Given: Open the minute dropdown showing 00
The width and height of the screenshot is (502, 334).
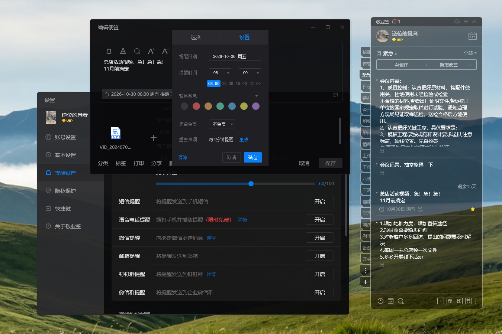Looking at the screenshot, I should (250, 73).
